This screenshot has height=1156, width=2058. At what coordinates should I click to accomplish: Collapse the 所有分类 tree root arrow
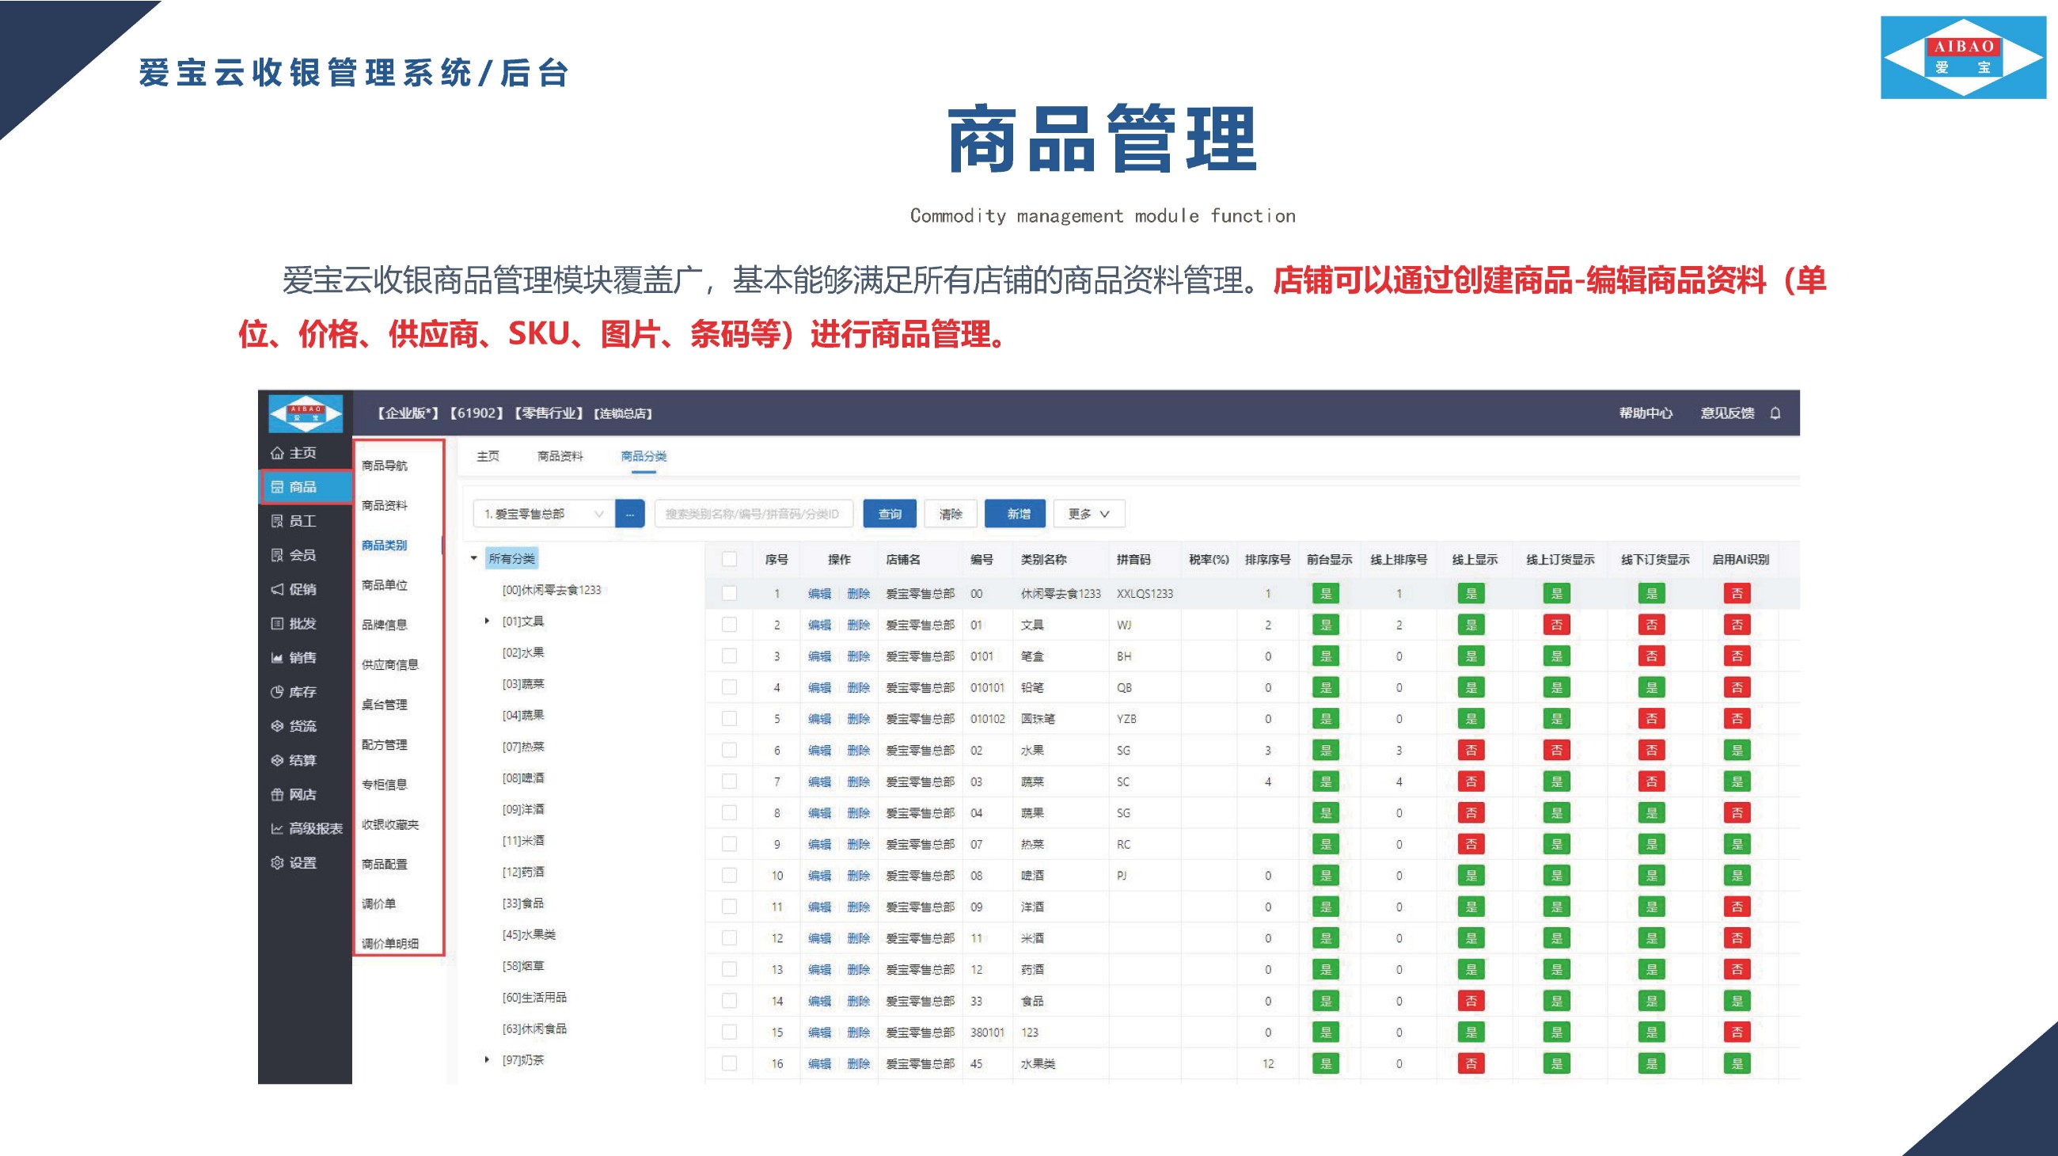(x=474, y=558)
